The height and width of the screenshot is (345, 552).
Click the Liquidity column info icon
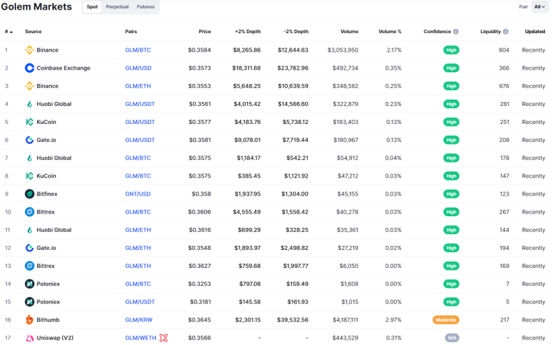pyautogui.click(x=506, y=32)
